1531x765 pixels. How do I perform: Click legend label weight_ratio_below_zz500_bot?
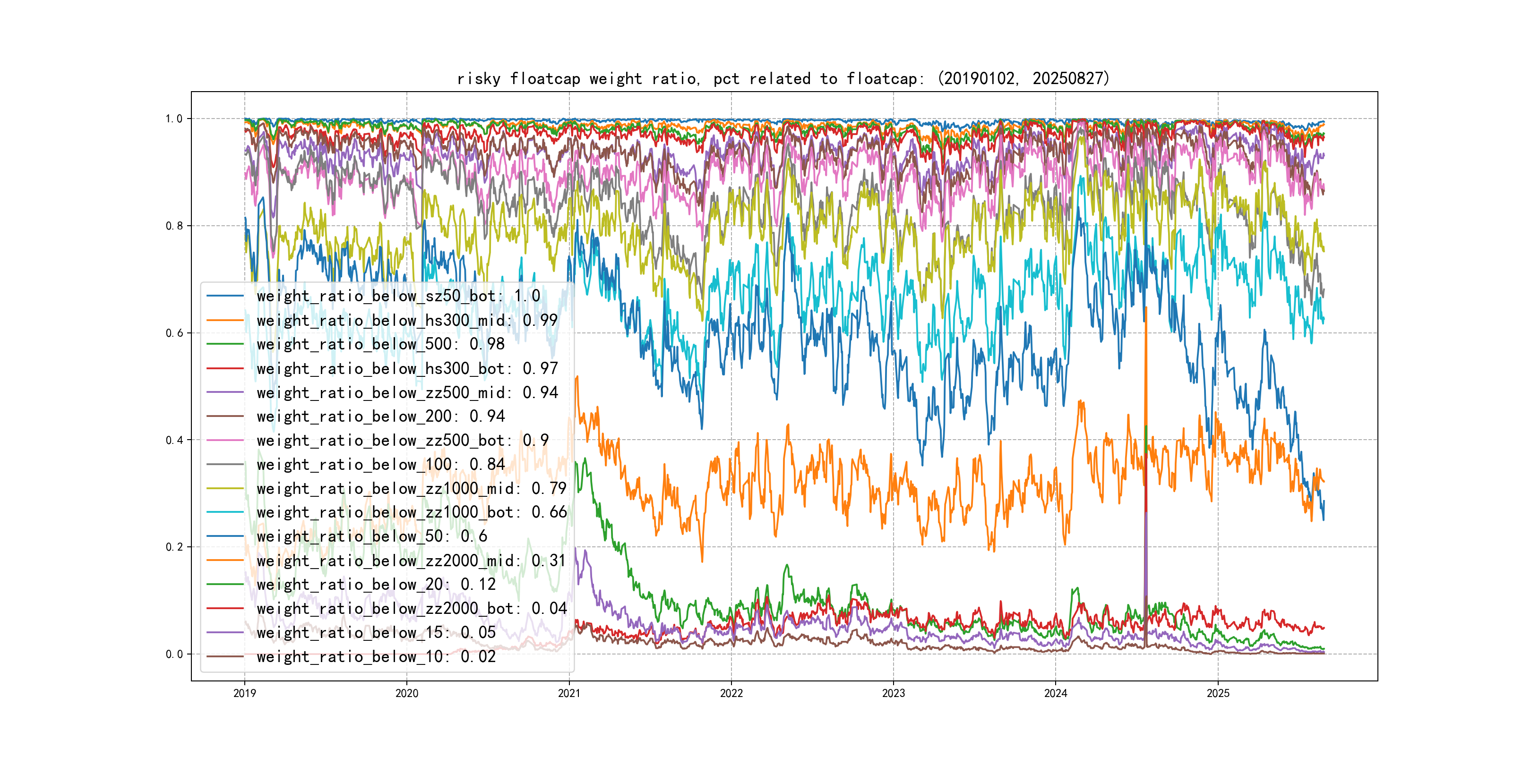click(x=403, y=441)
